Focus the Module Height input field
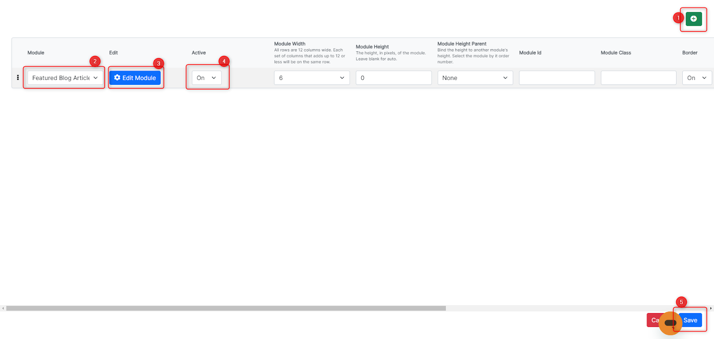 coord(393,78)
